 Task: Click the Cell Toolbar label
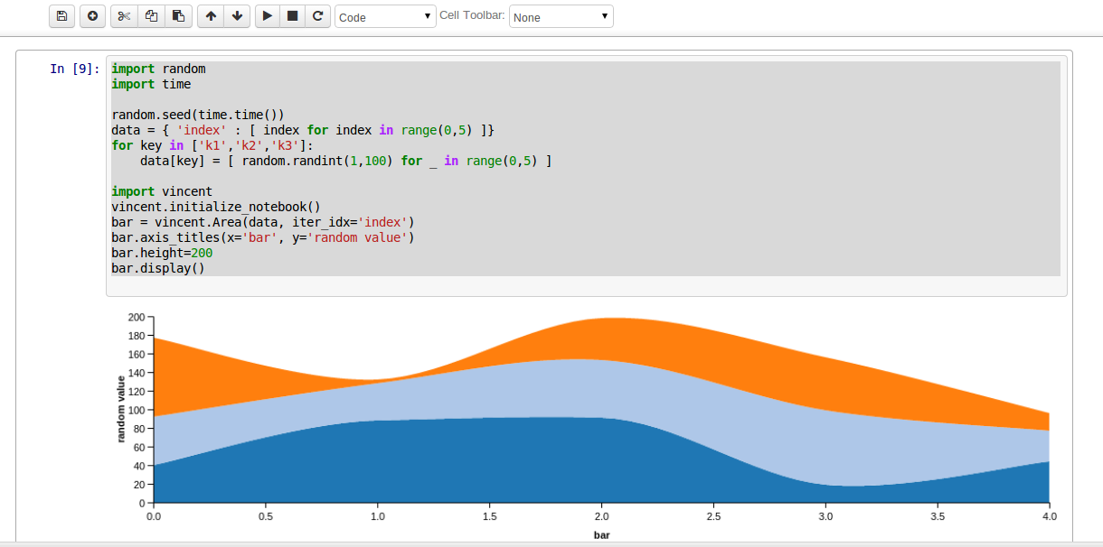pos(472,15)
